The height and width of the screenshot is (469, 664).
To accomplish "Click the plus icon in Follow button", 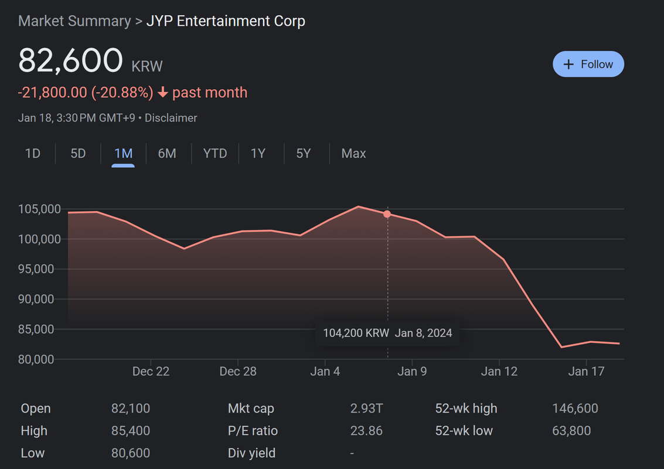I will [x=568, y=64].
